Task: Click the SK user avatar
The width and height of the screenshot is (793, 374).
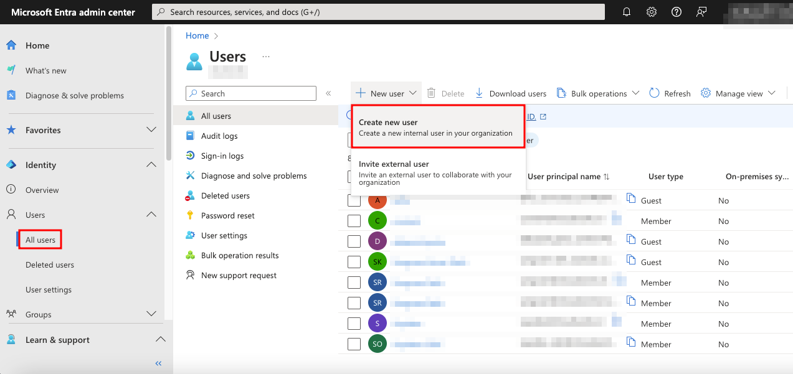Action: pos(378,262)
